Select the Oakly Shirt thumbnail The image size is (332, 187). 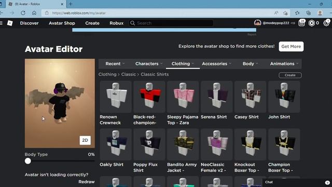click(115, 144)
